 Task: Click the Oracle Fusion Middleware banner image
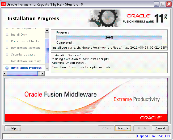pos(86,100)
